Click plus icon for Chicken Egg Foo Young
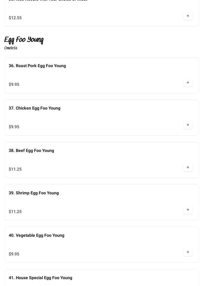 (188, 125)
